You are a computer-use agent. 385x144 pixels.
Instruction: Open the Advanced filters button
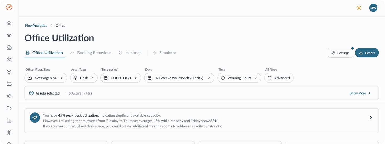click(279, 78)
